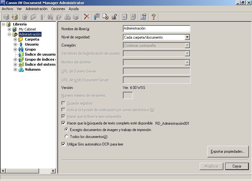Click the Nombre de librería text field
The width and height of the screenshot is (252, 181).
point(157,29)
